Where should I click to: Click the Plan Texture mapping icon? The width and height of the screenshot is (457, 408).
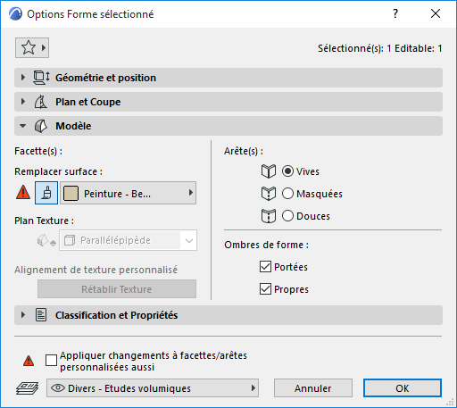pyautogui.click(x=46, y=240)
